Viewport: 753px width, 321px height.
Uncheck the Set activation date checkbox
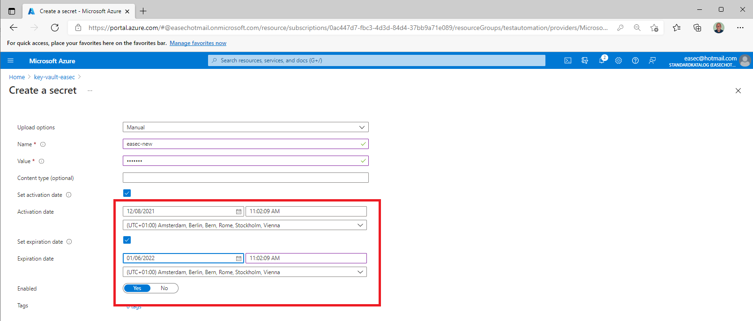click(x=127, y=193)
